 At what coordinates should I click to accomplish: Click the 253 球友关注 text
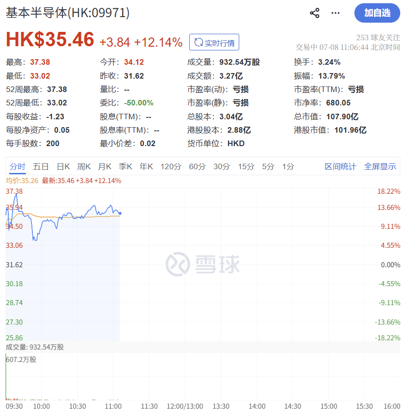click(x=378, y=37)
